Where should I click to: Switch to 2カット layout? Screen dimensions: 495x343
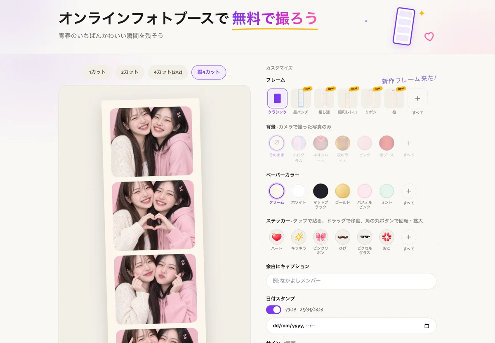(130, 72)
